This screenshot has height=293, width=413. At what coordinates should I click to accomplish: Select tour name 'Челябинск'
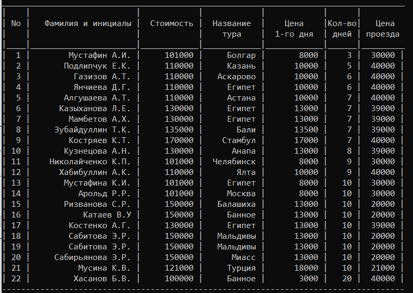point(234,162)
